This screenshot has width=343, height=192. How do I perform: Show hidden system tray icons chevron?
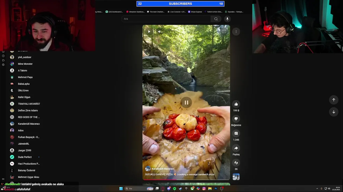coord(317,189)
